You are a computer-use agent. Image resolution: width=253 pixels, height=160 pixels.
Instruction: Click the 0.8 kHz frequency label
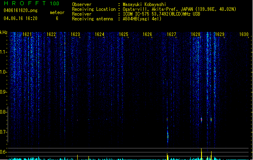(3, 112)
